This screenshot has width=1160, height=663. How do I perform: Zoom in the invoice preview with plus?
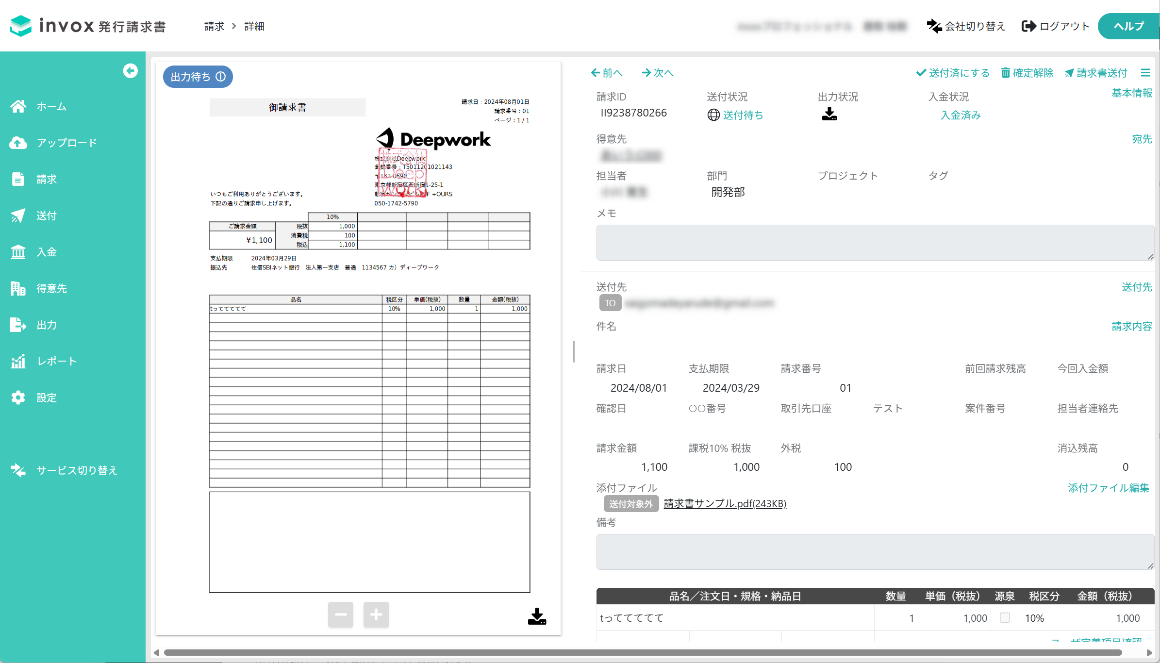coord(376,615)
